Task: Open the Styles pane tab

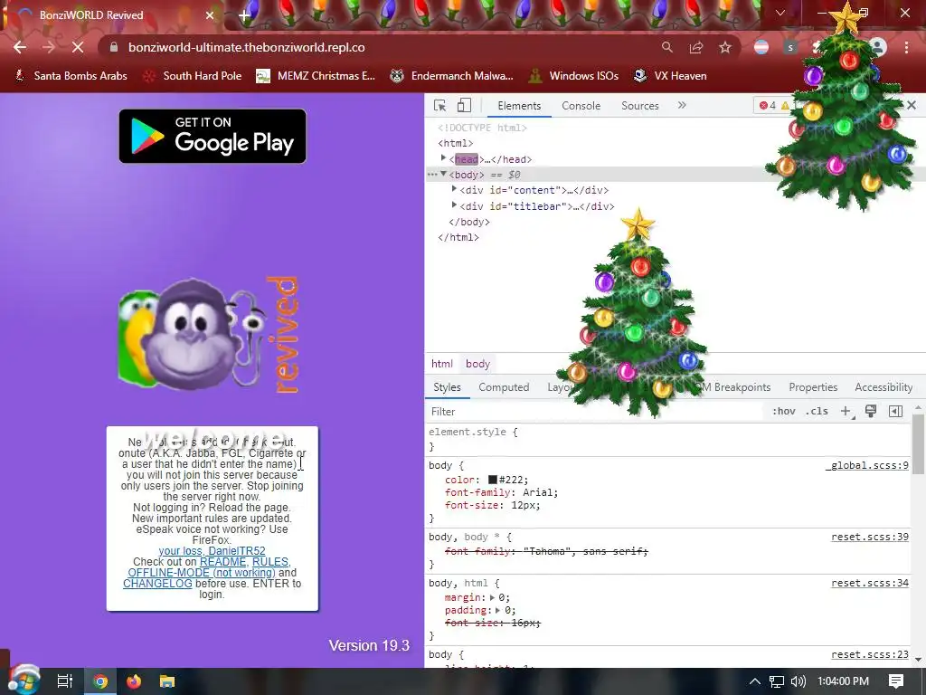Action: [x=447, y=387]
